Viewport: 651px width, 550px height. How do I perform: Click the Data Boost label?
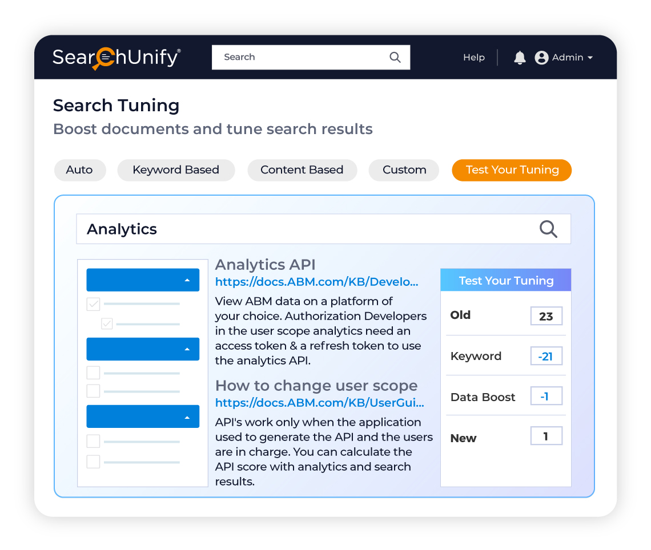(x=483, y=397)
